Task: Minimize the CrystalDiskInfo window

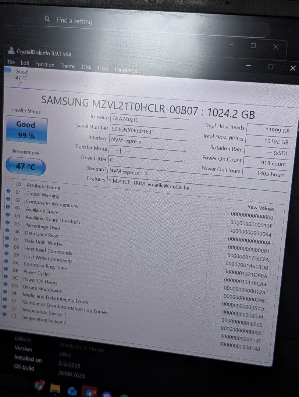Action: click(x=249, y=66)
